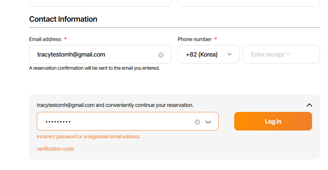Focus the password input field
The height and width of the screenshot is (170, 328).
coord(116,122)
